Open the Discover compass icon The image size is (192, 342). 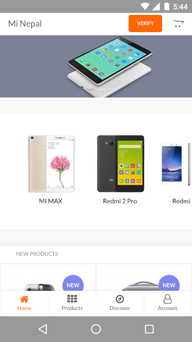[x=120, y=299]
